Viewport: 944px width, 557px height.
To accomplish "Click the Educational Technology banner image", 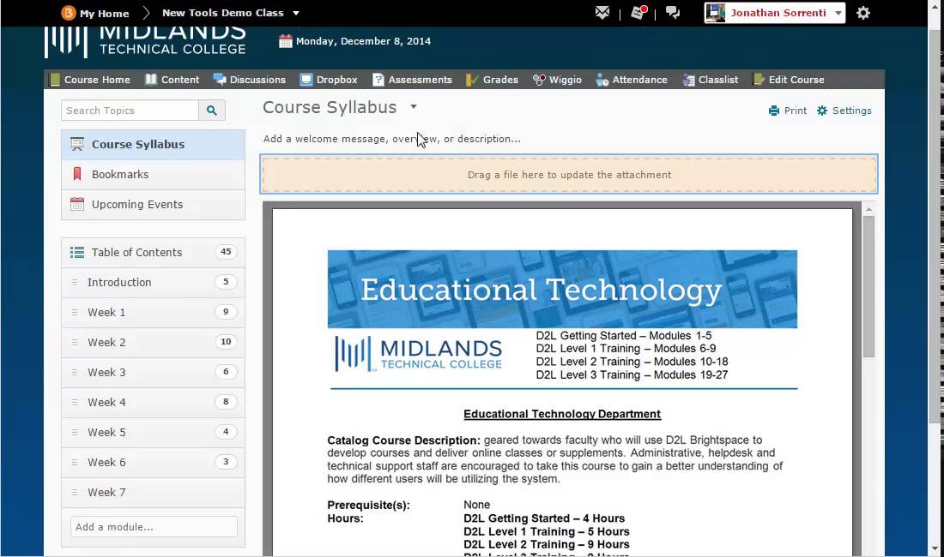I will [x=562, y=289].
